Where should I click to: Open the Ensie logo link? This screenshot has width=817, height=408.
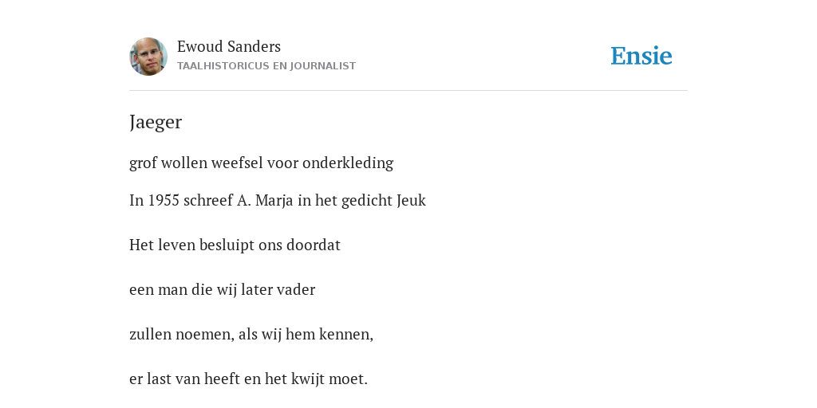point(641,56)
